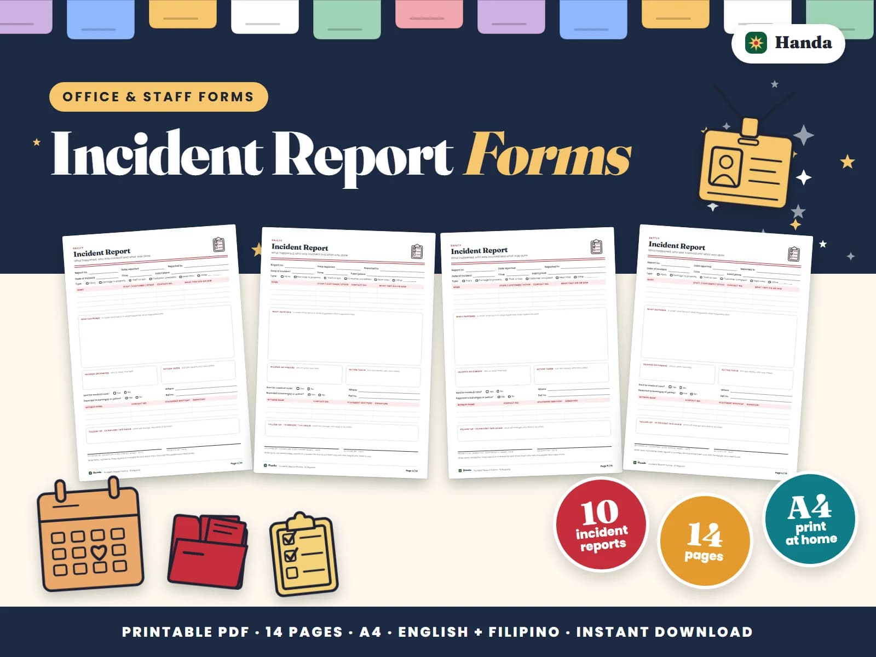This screenshot has width=876, height=657.
Task: Open the leftmost Incident Report page preview
Action: click(x=157, y=353)
